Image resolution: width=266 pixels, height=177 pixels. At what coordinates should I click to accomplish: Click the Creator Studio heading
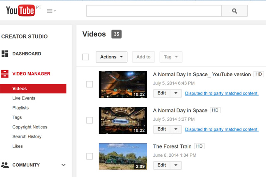[25, 36]
